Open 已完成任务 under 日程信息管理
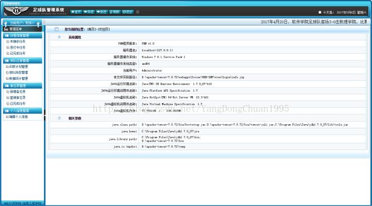372x206 pixels. pyautogui.click(x=18, y=53)
